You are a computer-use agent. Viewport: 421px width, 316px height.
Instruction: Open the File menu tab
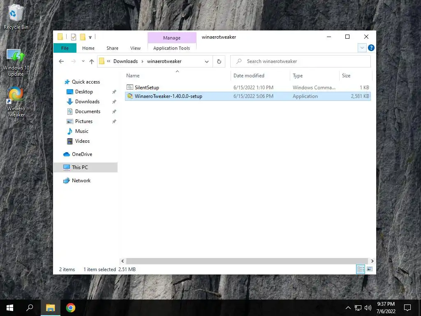pyautogui.click(x=65, y=48)
